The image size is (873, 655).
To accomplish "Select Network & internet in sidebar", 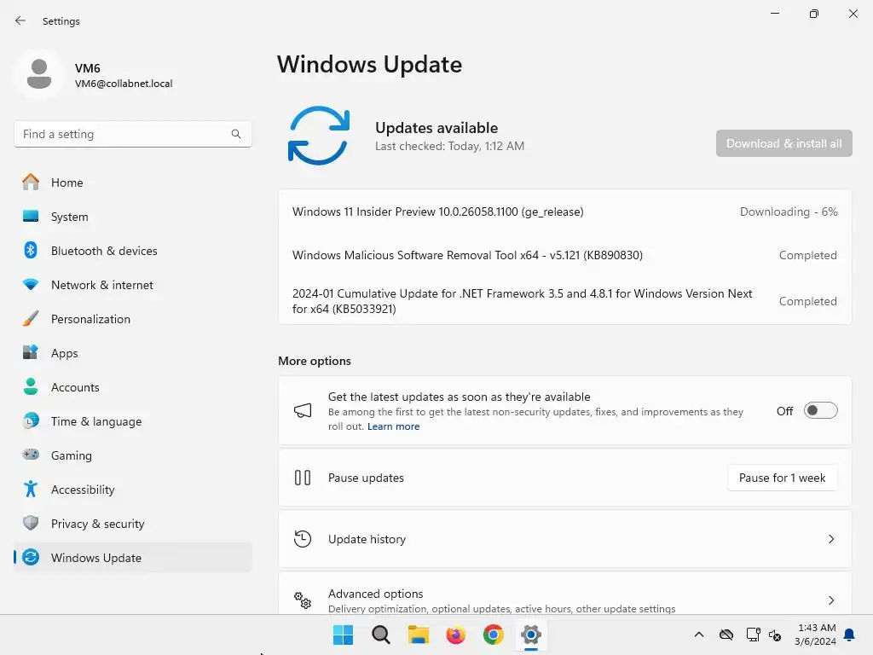I will click(133, 285).
